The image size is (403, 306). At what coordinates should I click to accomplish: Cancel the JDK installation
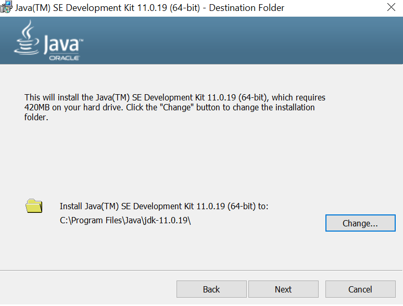coord(360,289)
